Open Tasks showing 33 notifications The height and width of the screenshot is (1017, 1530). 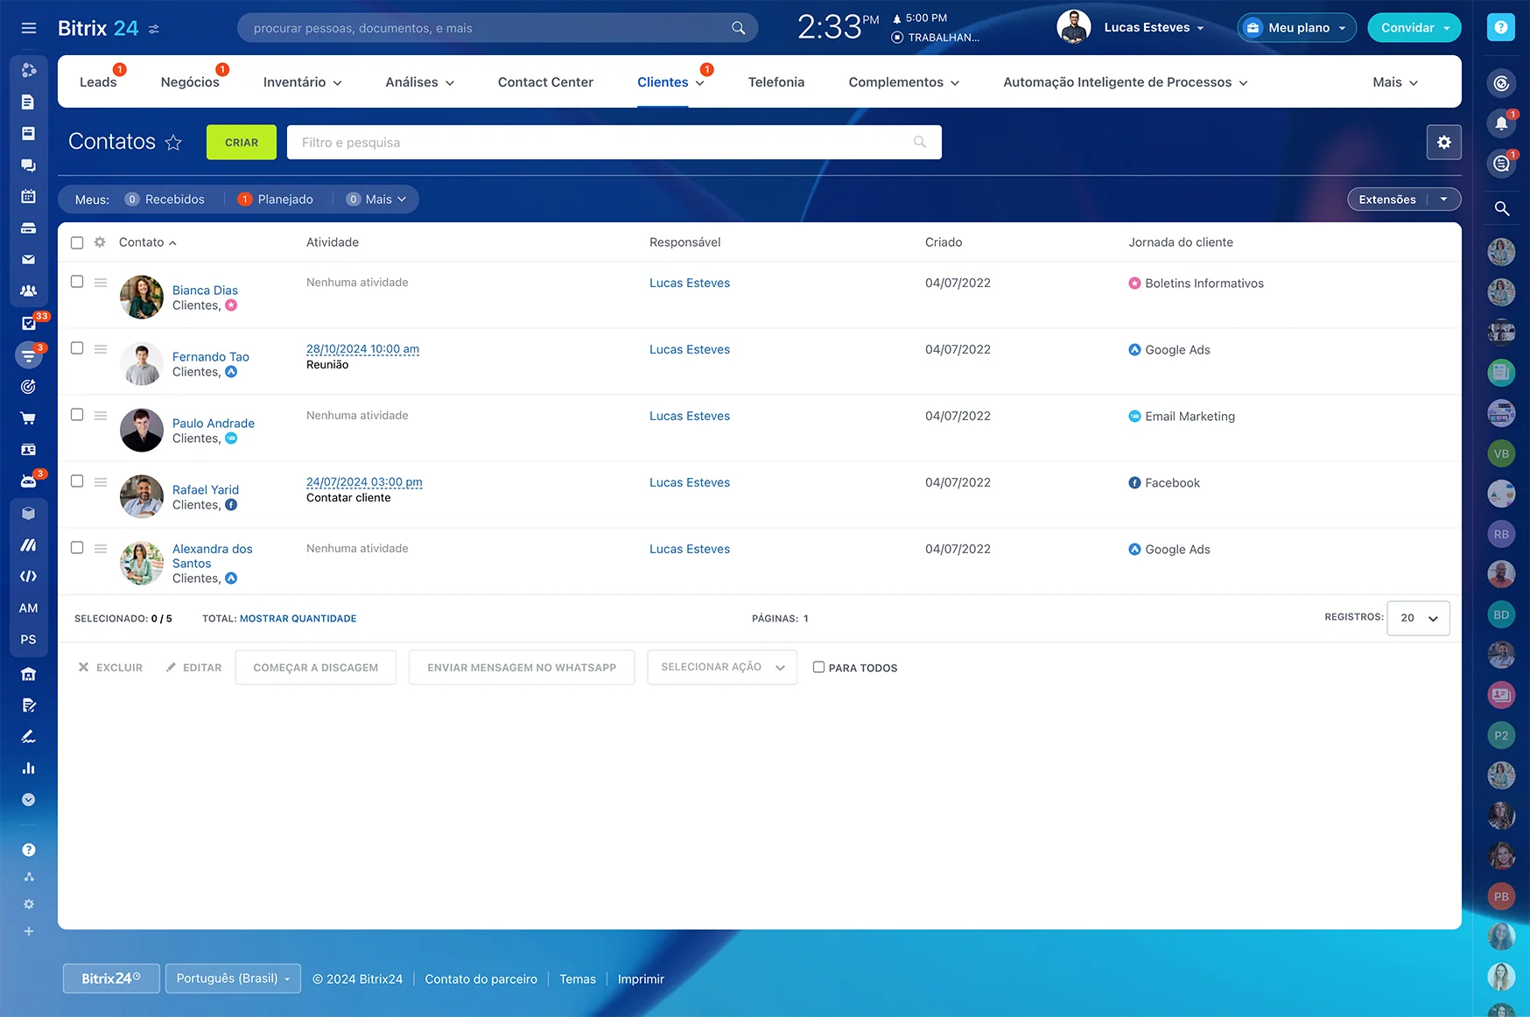(29, 323)
